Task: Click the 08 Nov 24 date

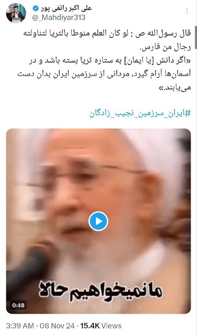Action: tap(57, 326)
